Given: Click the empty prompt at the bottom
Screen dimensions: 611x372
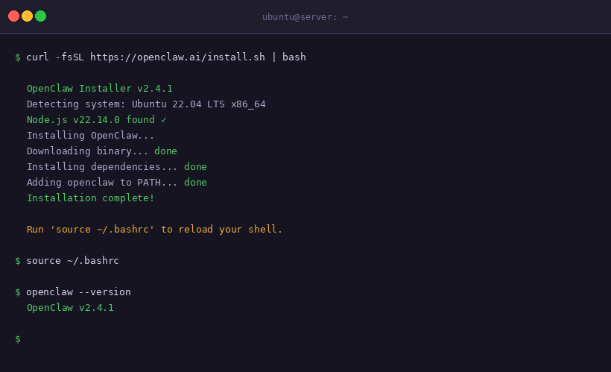Looking at the screenshot, I should point(18,339).
